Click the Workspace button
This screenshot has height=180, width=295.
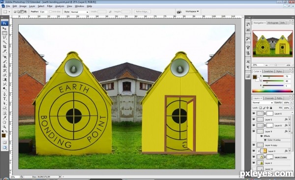coord(192,11)
